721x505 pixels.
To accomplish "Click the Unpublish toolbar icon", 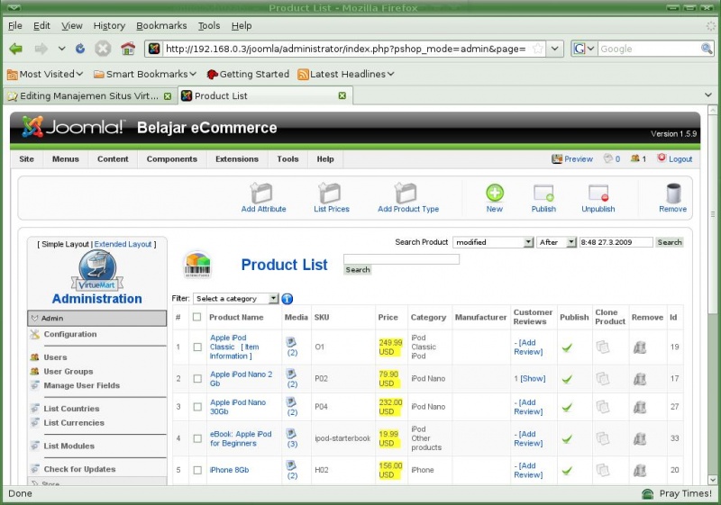I will pyautogui.click(x=598, y=193).
